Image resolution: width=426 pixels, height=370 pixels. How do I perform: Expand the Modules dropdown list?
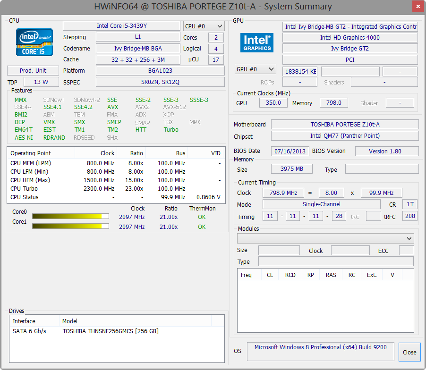click(x=325, y=238)
